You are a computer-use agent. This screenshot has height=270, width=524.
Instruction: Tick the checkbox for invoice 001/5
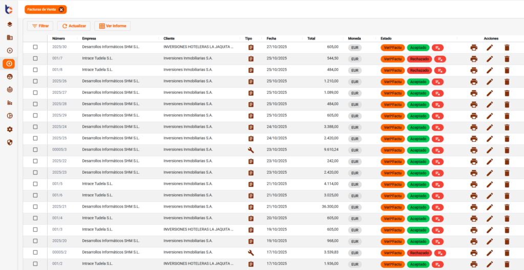coord(35,184)
